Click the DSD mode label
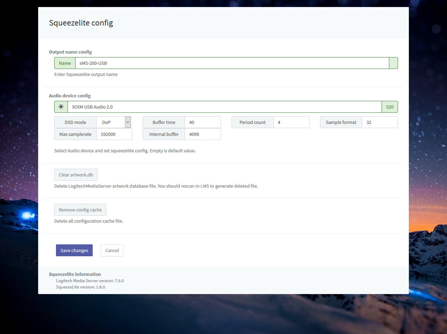Image resolution: width=447 pixels, height=334 pixels. point(75,122)
